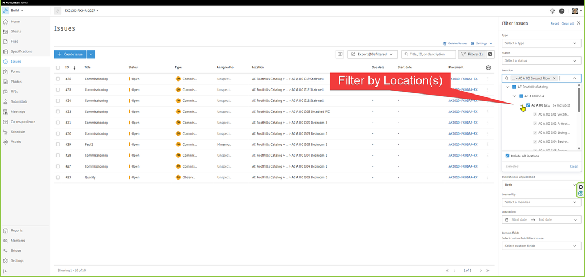This screenshot has height=277, width=585.
Task: Open issues Settings menu near Deleted issues
Action: tap(482, 43)
